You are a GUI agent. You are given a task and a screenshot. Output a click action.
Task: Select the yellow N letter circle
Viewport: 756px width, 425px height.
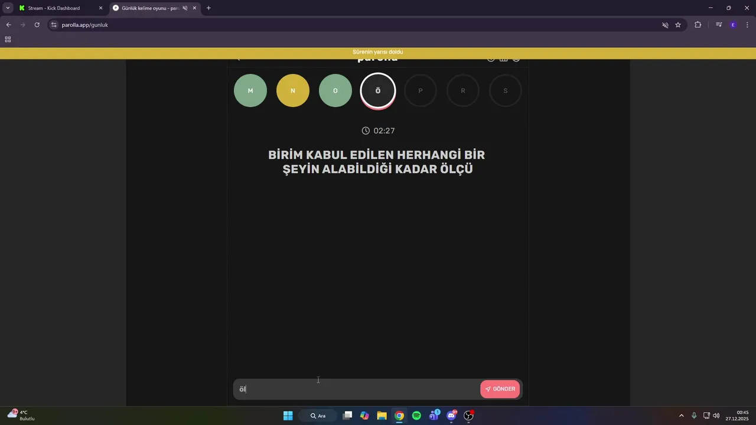[293, 91]
